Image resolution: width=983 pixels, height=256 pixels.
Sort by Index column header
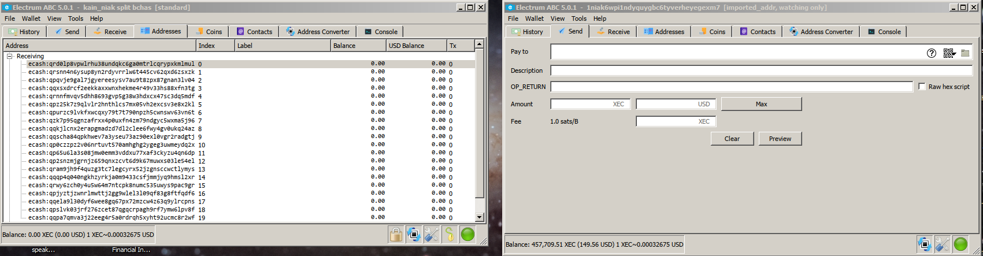point(216,46)
